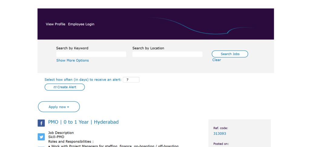Click the Search by Location label

148,48
